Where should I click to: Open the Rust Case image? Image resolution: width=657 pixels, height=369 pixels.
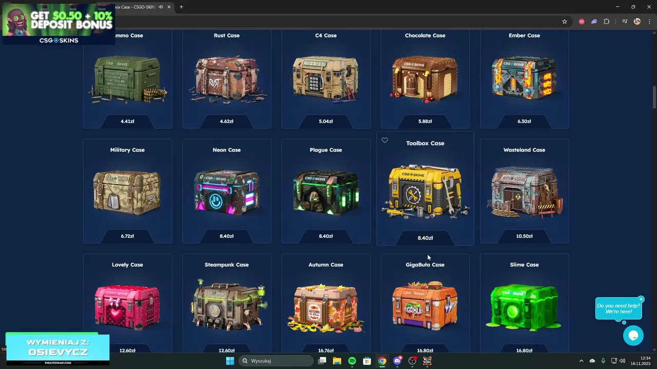[x=226, y=78]
